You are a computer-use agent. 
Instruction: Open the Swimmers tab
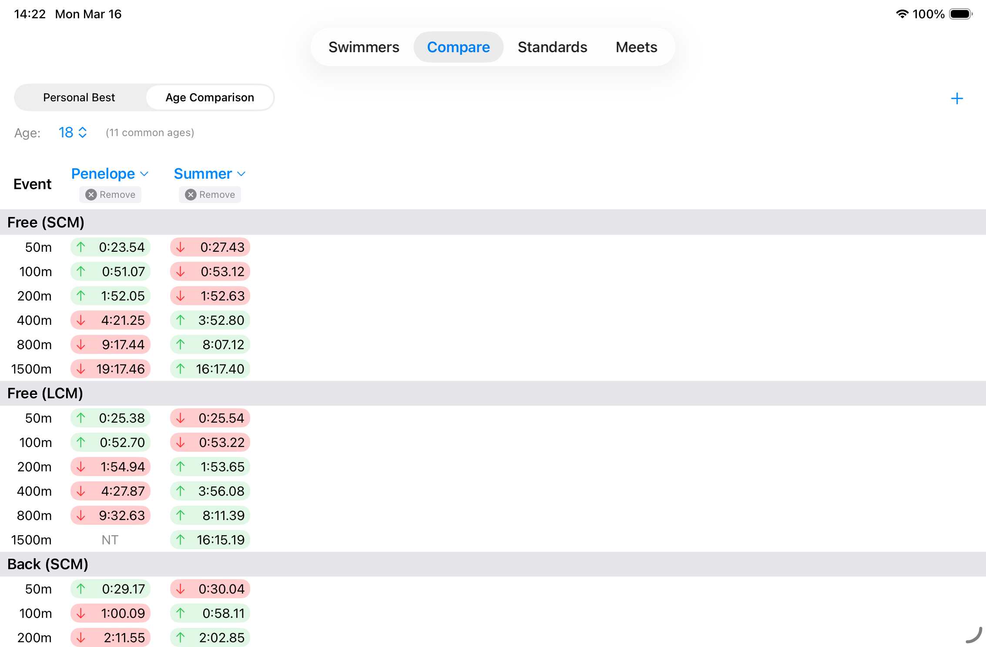point(364,47)
